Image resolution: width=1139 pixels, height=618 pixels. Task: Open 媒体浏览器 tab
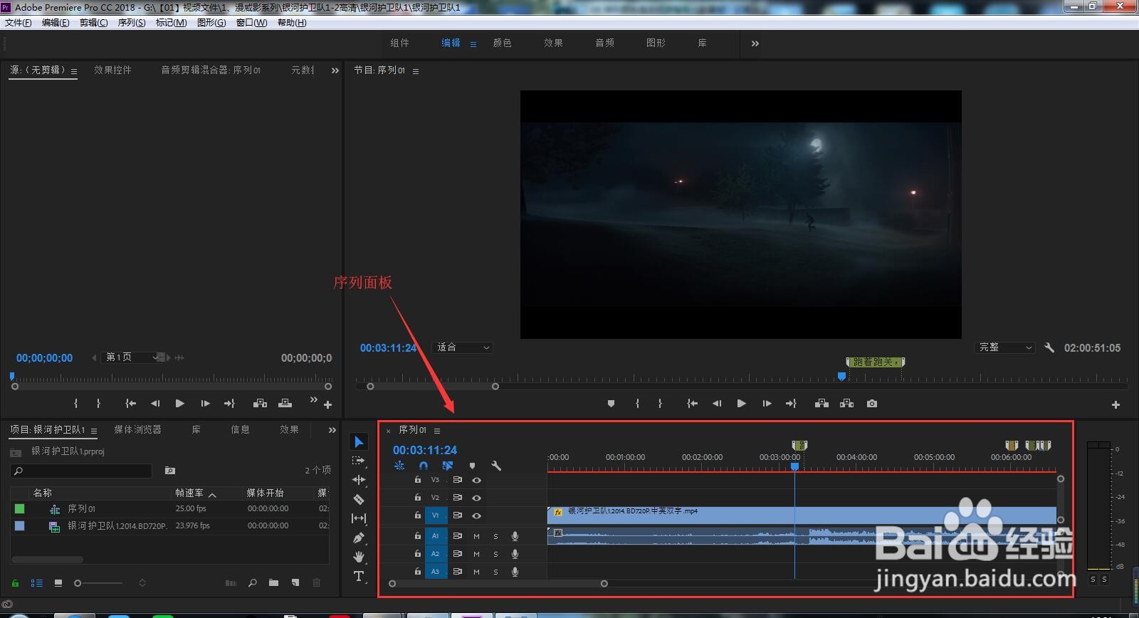137,429
